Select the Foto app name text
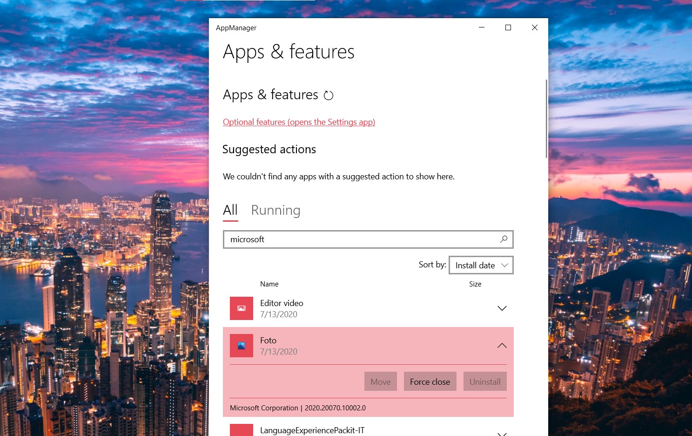The image size is (692, 436). coord(268,341)
